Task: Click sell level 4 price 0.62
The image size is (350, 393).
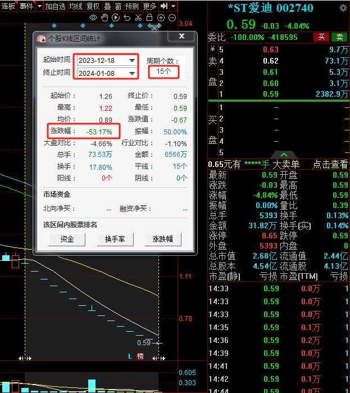Action: tap(271, 61)
